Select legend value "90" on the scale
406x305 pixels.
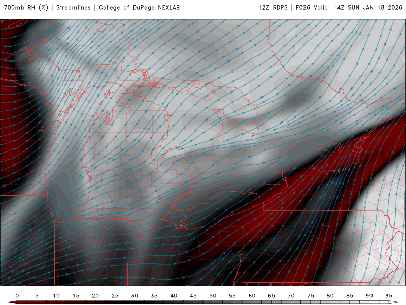369,296
